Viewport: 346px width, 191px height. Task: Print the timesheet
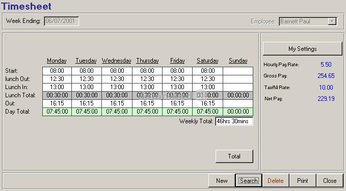coord(303,181)
